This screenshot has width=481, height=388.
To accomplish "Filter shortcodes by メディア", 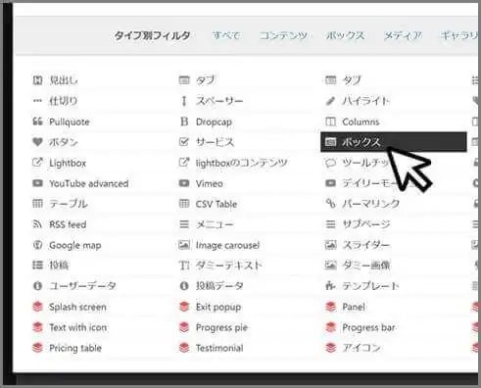I will point(403,35).
